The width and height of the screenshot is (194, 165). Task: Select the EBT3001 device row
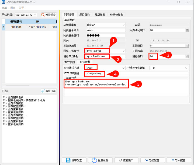(30, 27)
